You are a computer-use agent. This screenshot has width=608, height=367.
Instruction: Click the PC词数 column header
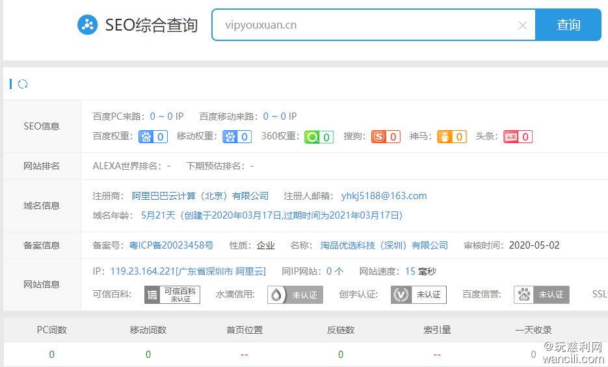tap(51, 330)
